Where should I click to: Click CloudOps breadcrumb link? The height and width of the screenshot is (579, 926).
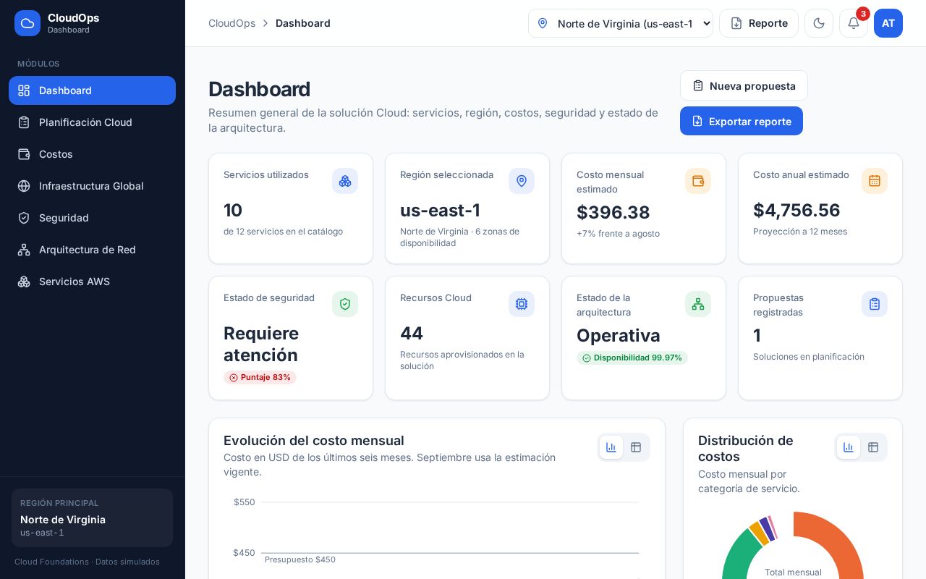tap(231, 23)
